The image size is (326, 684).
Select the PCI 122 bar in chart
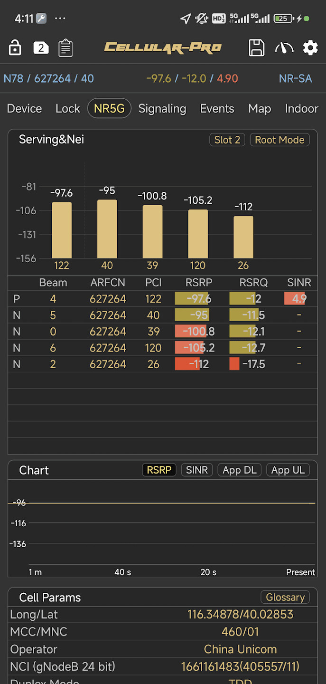(x=62, y=230)
